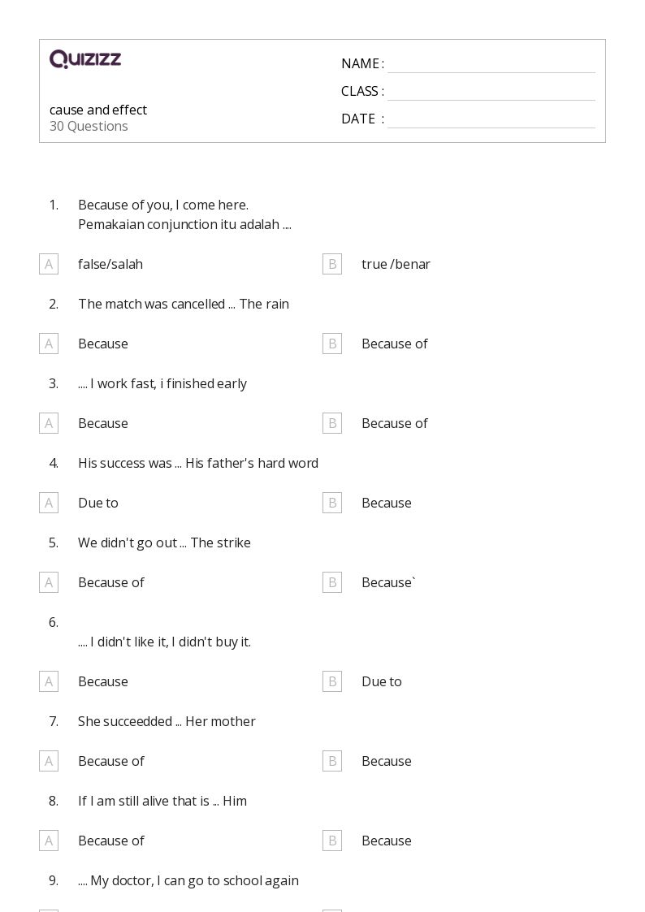
Task: Check box A for question 1 false/salah
Action: (49, 264)
